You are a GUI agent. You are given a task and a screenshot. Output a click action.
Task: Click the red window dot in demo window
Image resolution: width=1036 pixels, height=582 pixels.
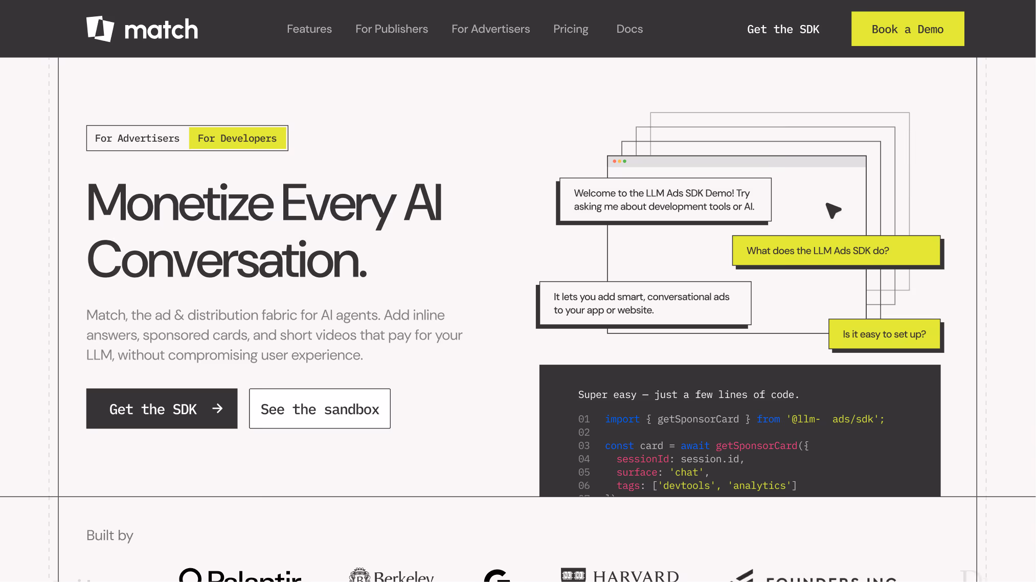pos(614,161)
